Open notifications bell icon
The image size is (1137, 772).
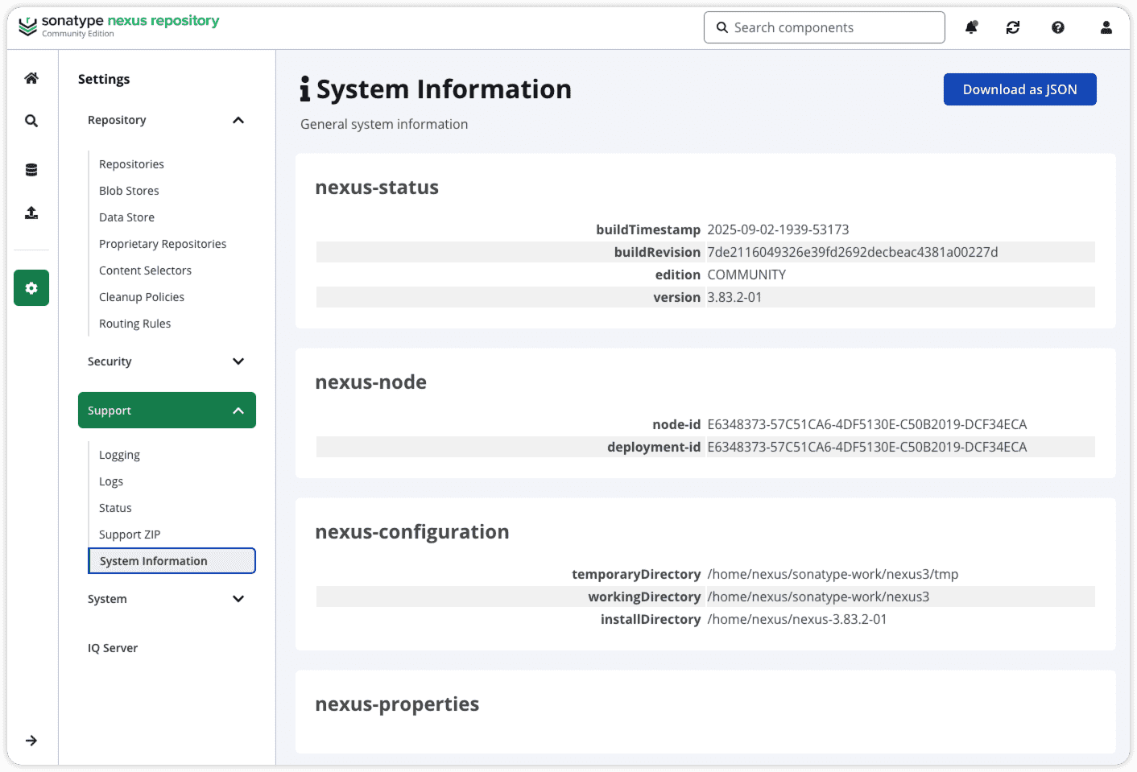(971, 27)
